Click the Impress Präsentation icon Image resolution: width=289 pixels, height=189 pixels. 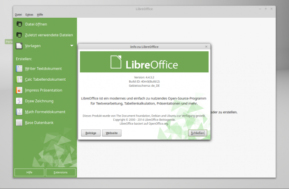[19, 90]
